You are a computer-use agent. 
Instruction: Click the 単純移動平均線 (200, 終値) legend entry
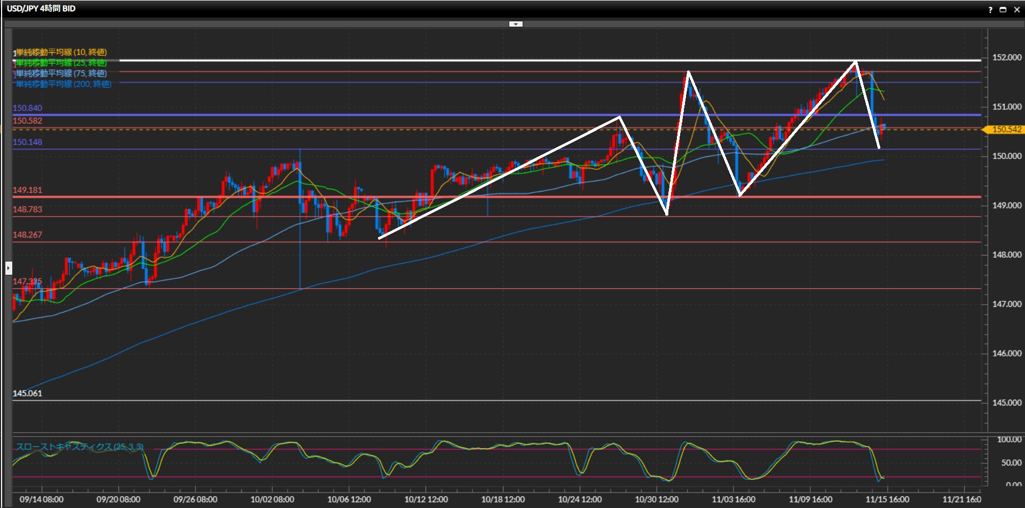point(63,84)
